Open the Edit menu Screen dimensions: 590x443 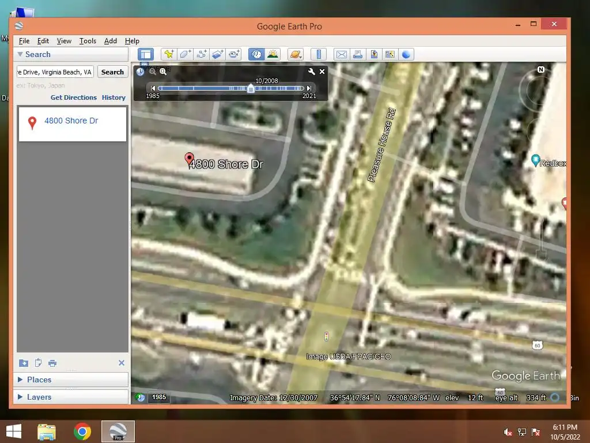43,41
